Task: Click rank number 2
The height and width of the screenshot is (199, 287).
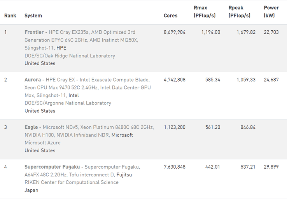Action: pos(5,80)
